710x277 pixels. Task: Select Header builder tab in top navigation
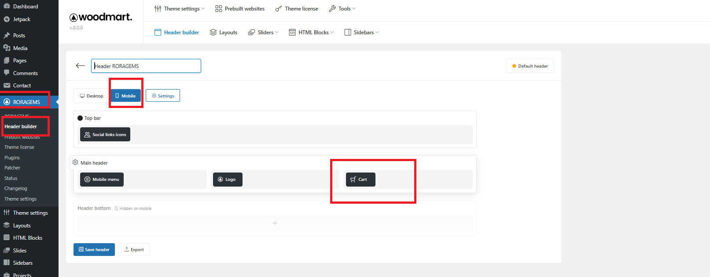[x=177, y=32]
